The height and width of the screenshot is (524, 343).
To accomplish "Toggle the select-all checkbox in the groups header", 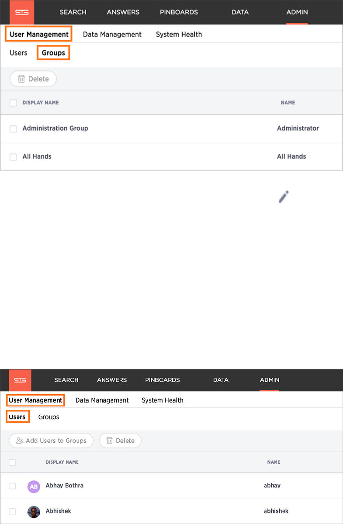I will [14, 103].
